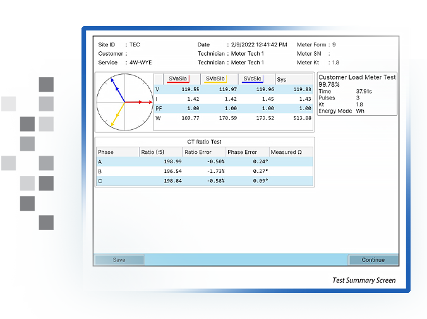This screenshot has width=427, height=319.
Task: Click the CT Ratio Test title
Action: [204, 142]
